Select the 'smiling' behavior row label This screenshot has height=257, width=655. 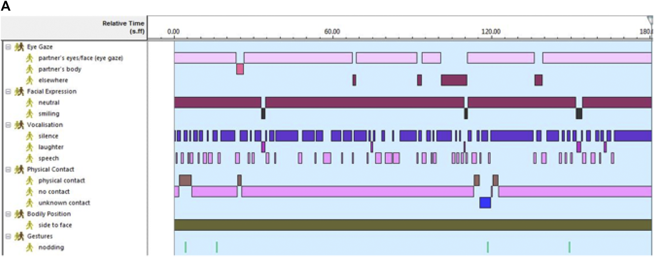pos(49,114)
